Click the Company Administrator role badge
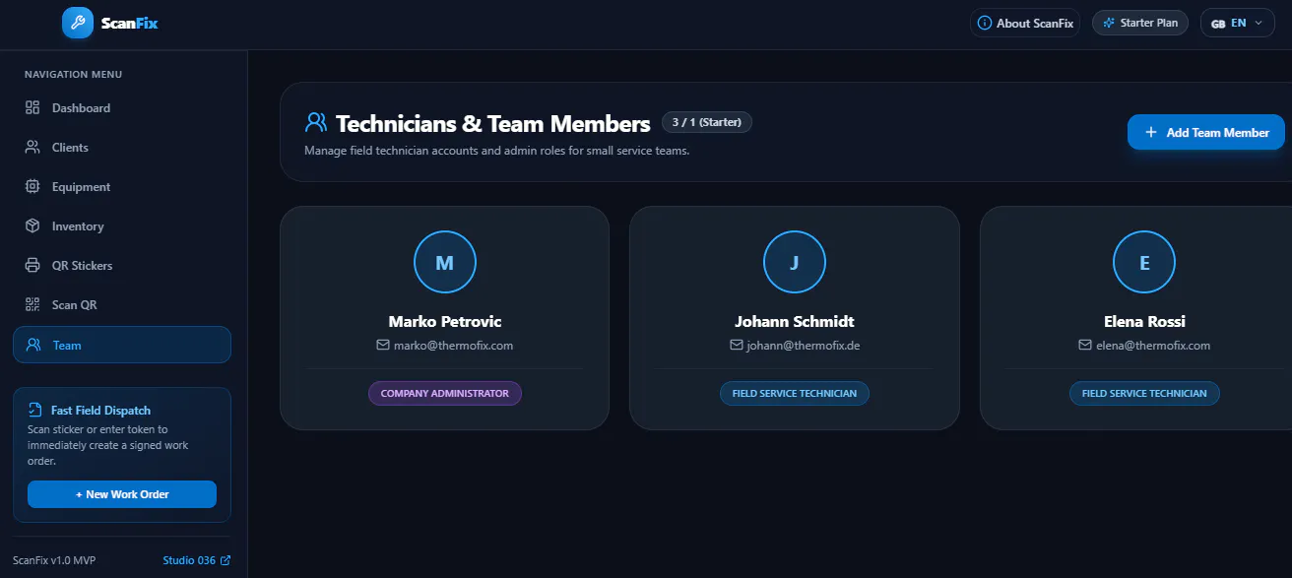 pos(445,393)
